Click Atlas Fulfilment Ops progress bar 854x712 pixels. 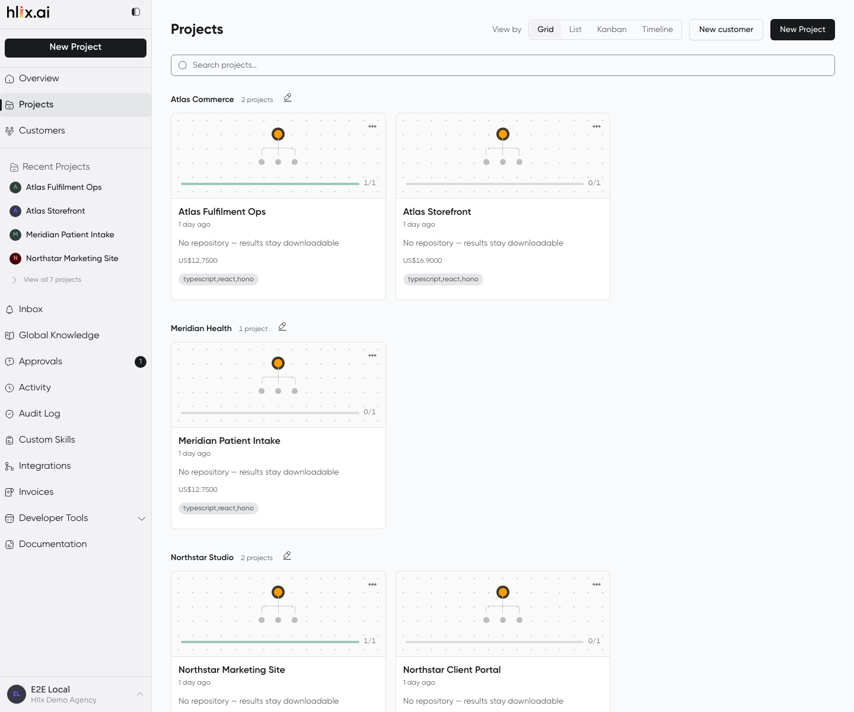[270, 184]
